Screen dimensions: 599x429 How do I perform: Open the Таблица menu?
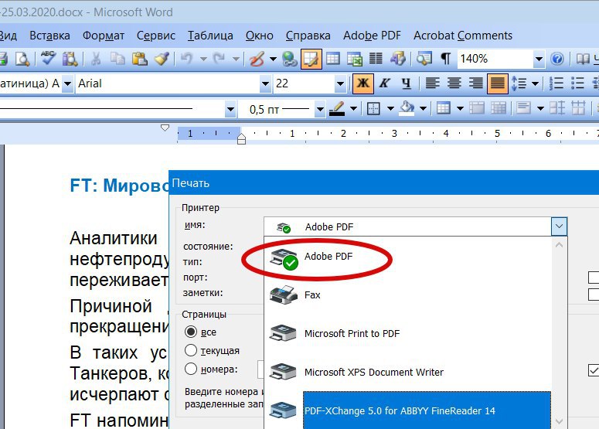pyautogui.click(x=210, y=36)
